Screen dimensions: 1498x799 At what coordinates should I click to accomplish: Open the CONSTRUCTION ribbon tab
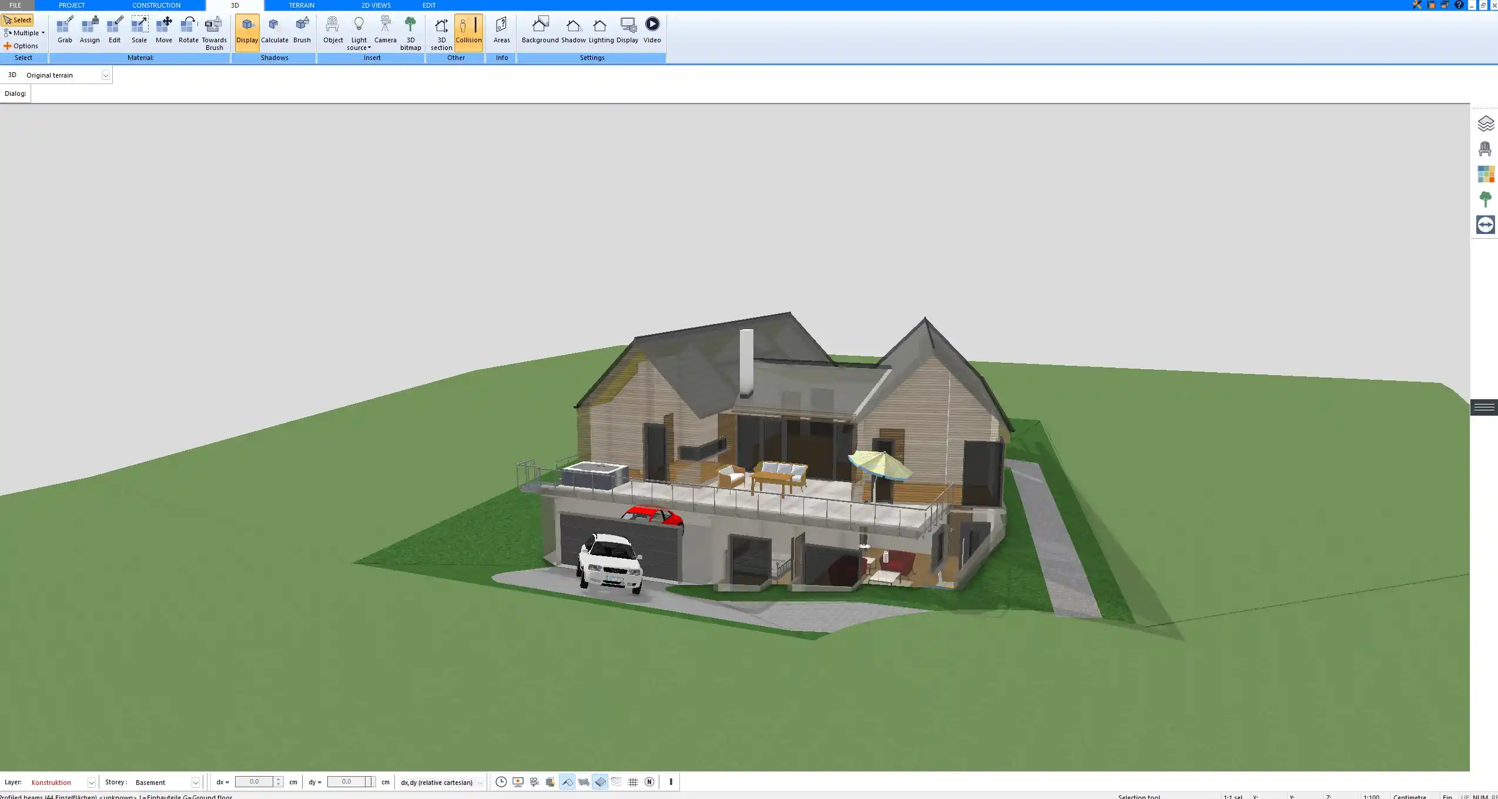[x=156, y=5]
